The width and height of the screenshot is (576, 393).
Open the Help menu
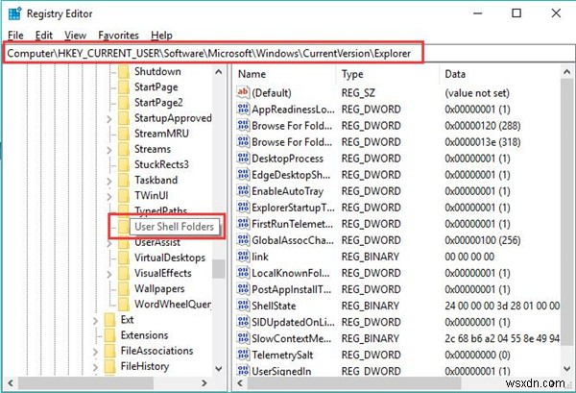[161, 36]
